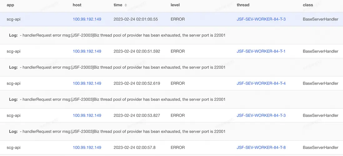Image resolution: width=343 pixels, height=156 pixels.
Task: Click thread link in the 02:01:00.55 row
Action: [x=261, y=19]
